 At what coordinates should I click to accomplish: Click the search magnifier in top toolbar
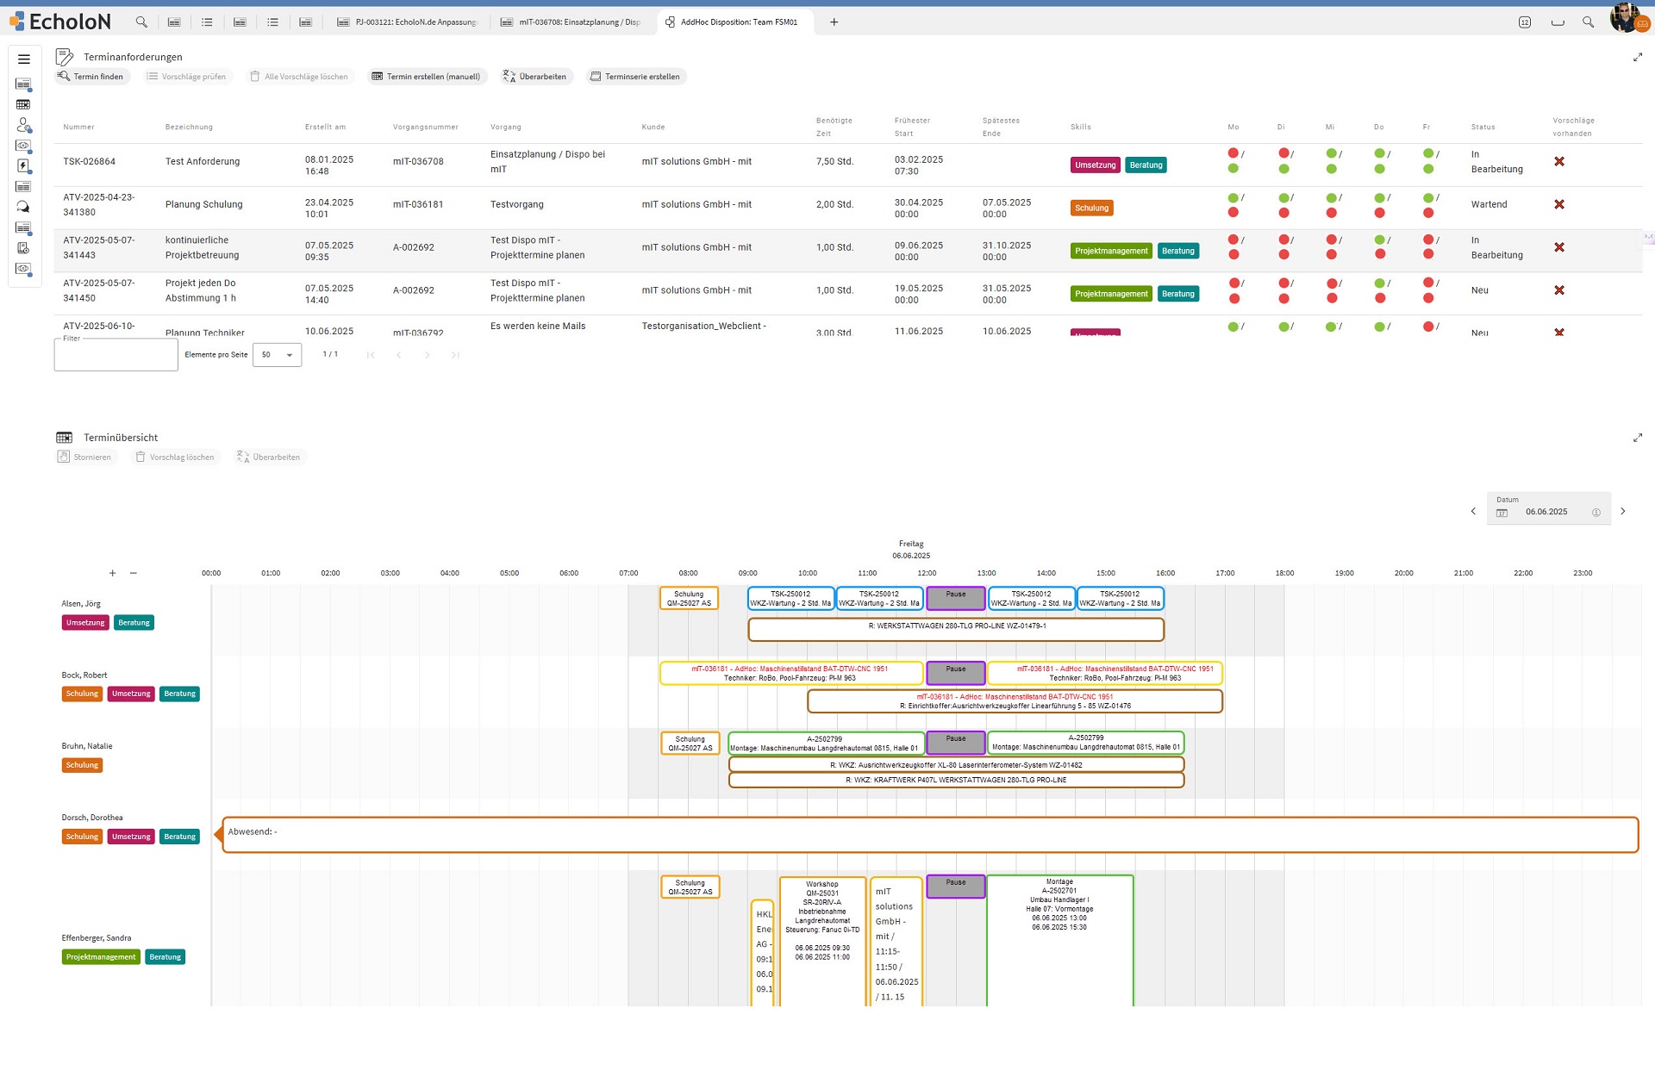click(141, 22)
